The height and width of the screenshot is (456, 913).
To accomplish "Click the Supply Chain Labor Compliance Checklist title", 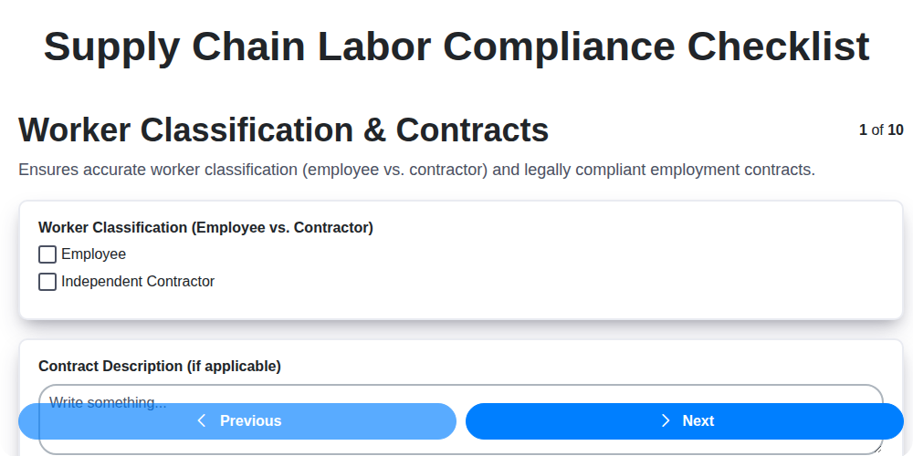I will tap(456, 47).
